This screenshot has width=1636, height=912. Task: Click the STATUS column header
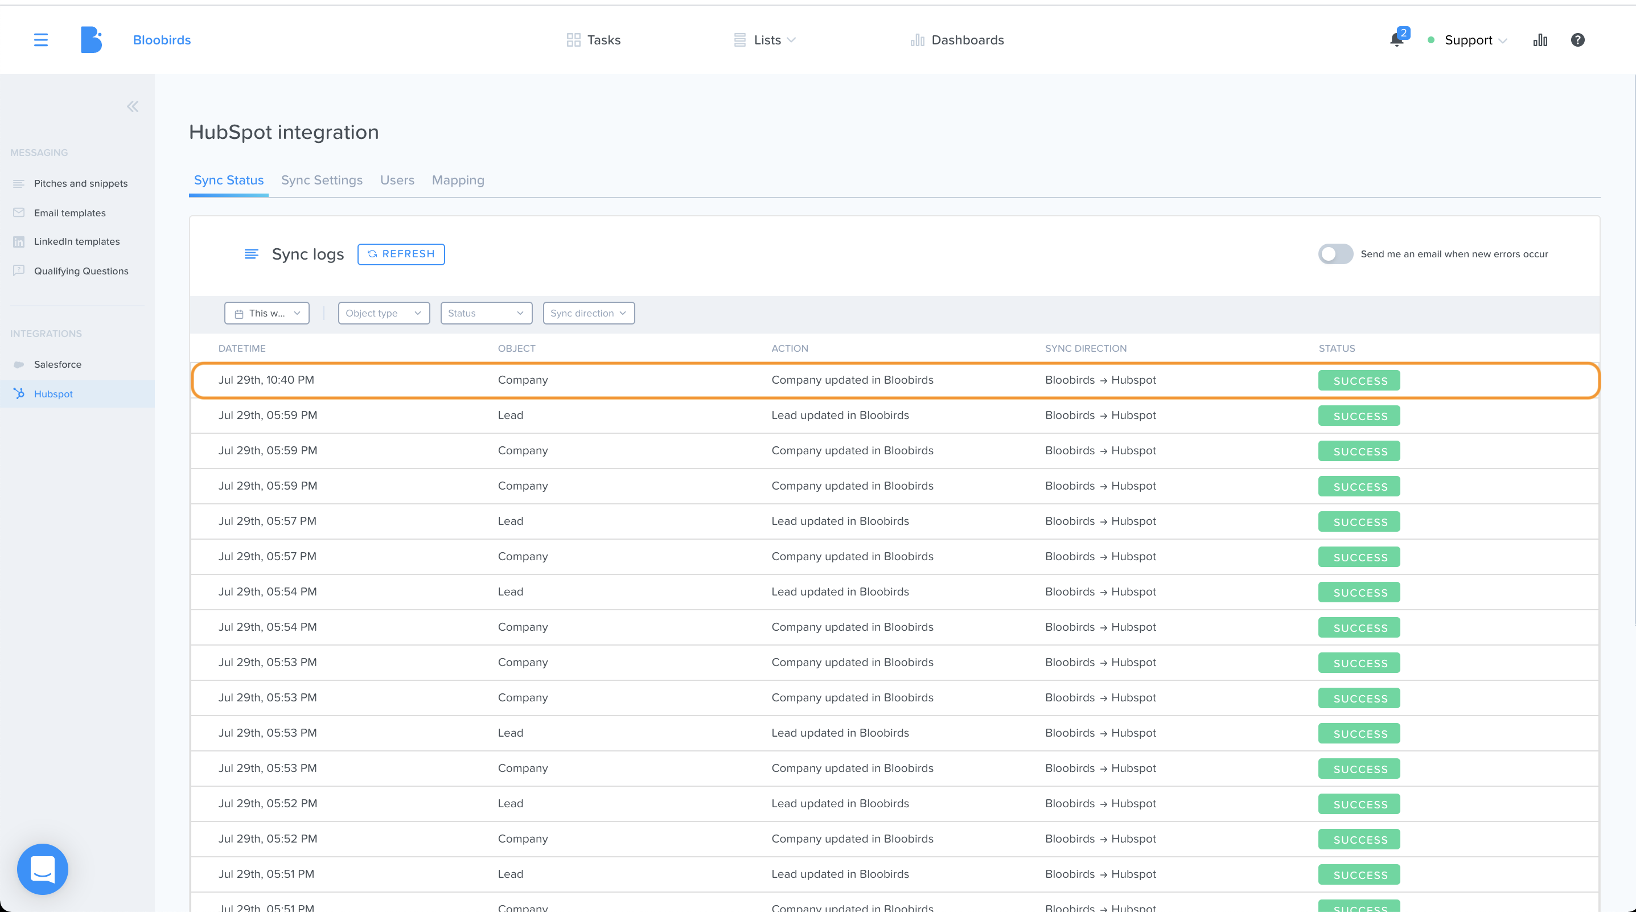click(x=1336, y=348)
